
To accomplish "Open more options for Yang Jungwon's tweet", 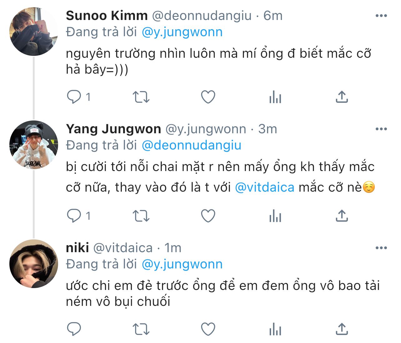I will 381,129.
